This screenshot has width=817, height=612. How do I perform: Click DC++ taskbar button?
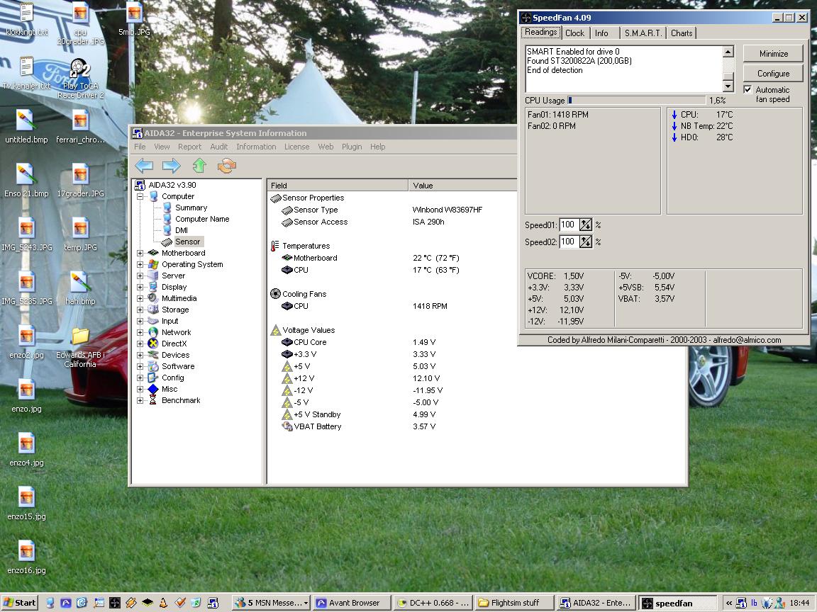433,603
